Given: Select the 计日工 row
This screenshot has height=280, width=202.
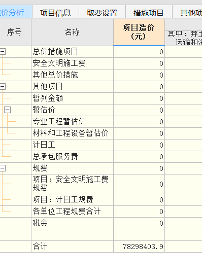Looking at the screenshot, I should 73,145.
